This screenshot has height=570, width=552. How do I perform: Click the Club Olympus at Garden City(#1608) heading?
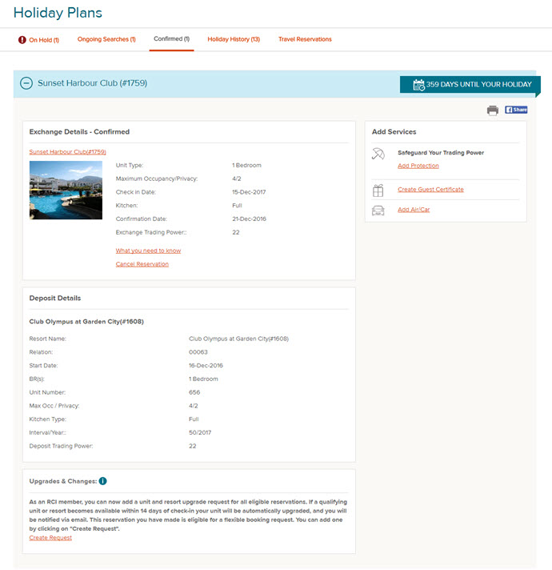pos(86,321)
